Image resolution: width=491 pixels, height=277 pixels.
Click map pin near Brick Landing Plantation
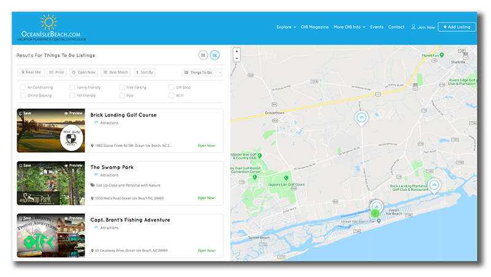pyautogui.click(x=434, y=186)
